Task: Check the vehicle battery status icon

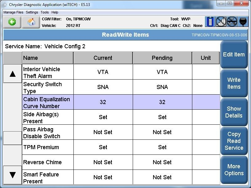Action: coord(210,22)
